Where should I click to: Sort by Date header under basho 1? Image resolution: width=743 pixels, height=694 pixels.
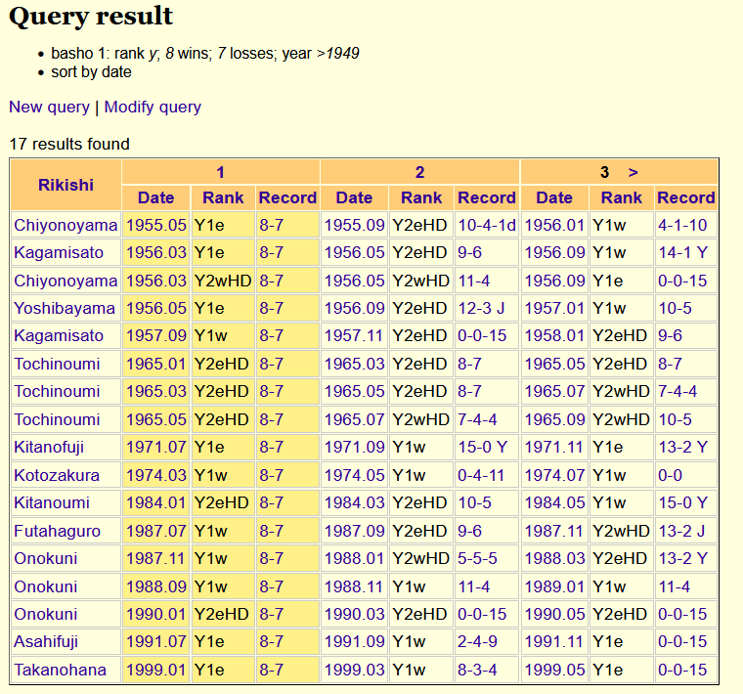[x=155, y=197]
